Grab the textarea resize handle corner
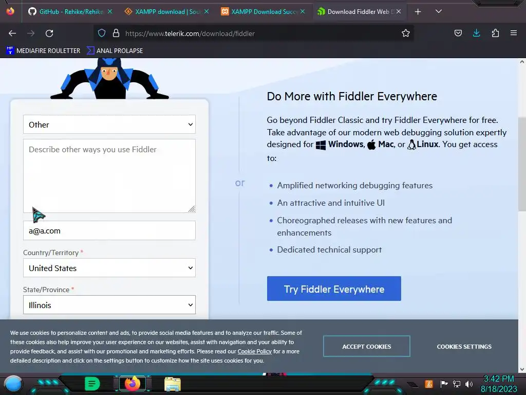The width and height of the screenshot is (526, 395). (192, 209)
